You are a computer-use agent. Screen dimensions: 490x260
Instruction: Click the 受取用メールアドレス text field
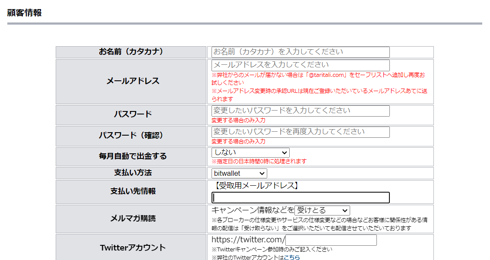pos(300,198)
